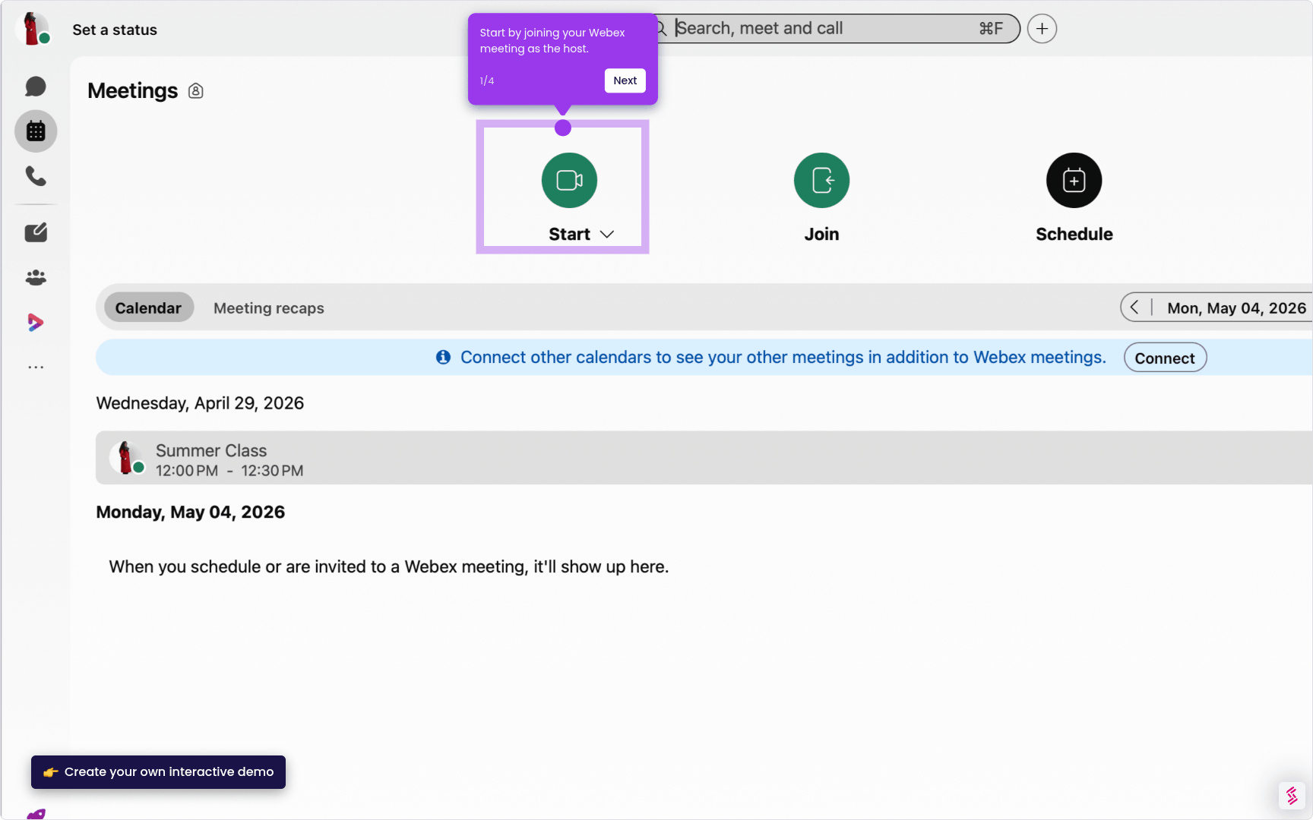1313x820 pixels.
Task: Click the Connect other calendars message text
Action: click(x=783, y=358)
